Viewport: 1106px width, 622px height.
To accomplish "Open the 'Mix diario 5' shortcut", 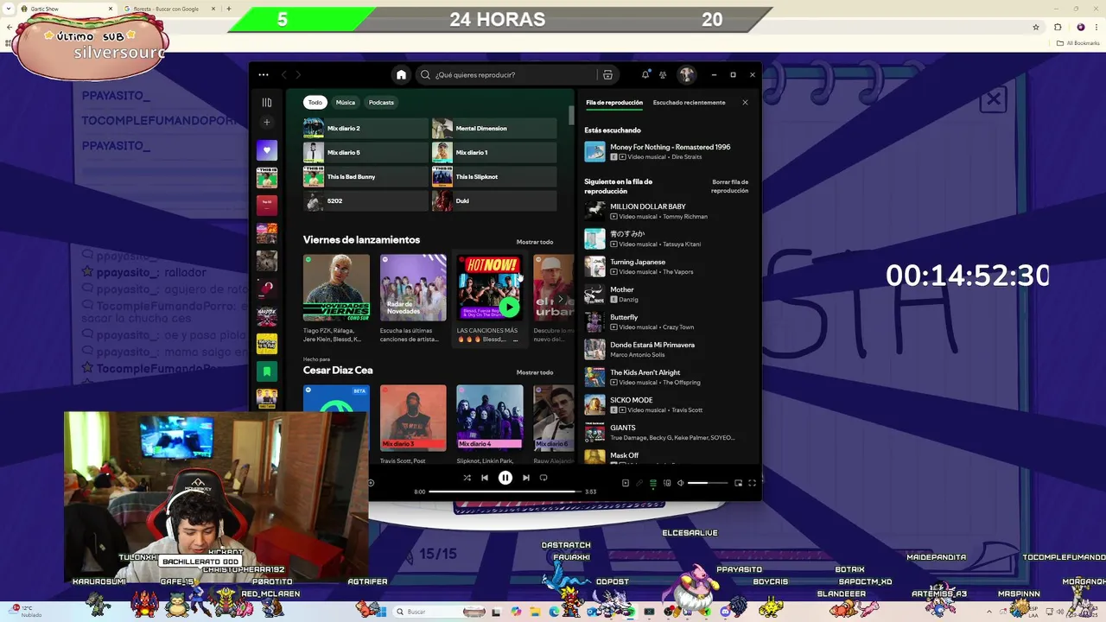I will pyautogui.click(x=365, y=153).
